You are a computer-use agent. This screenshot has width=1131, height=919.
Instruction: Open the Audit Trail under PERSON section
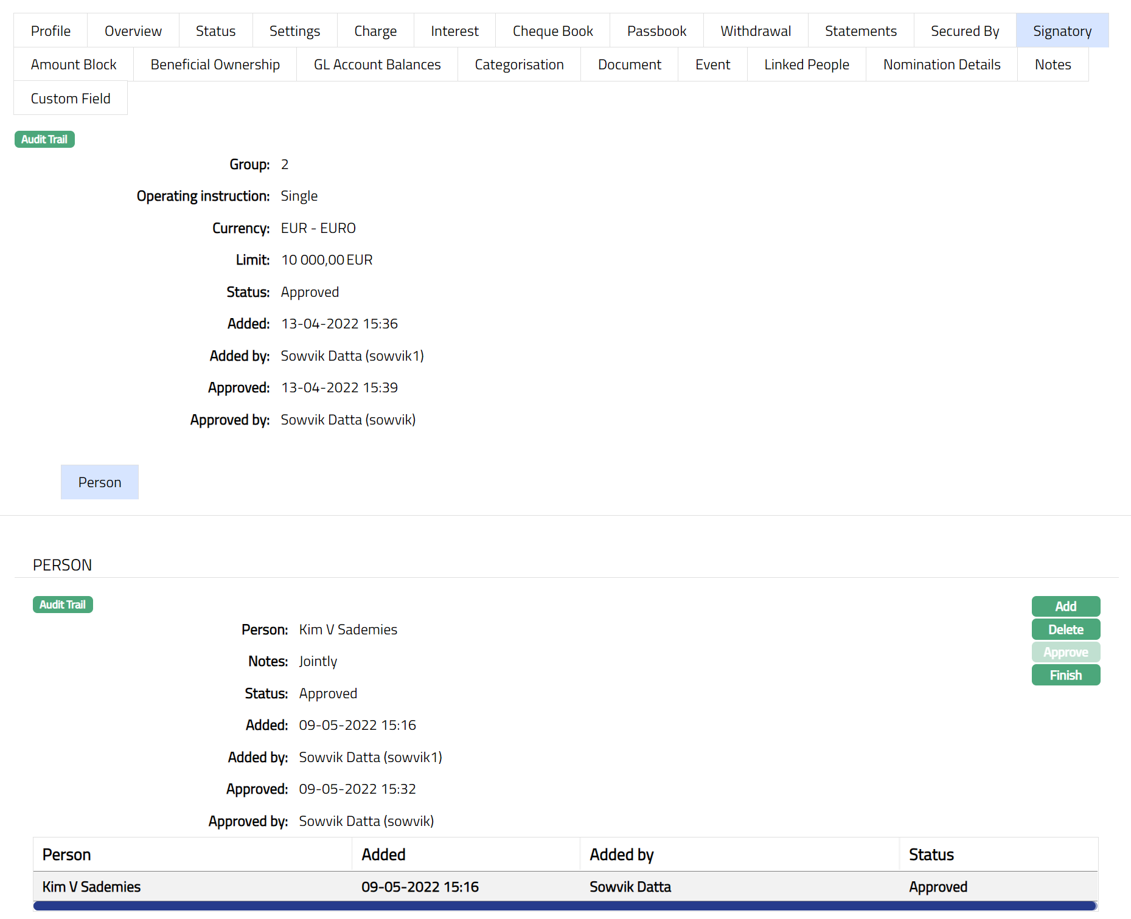click(x=63, y=605)
